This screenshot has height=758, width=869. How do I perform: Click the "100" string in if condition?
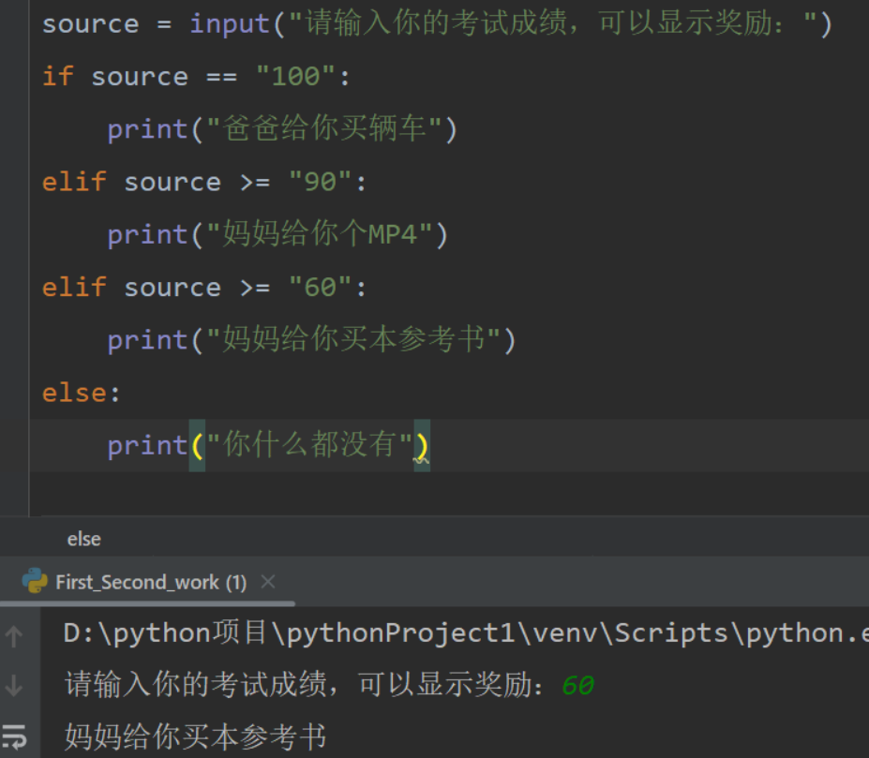pos(296,77)
